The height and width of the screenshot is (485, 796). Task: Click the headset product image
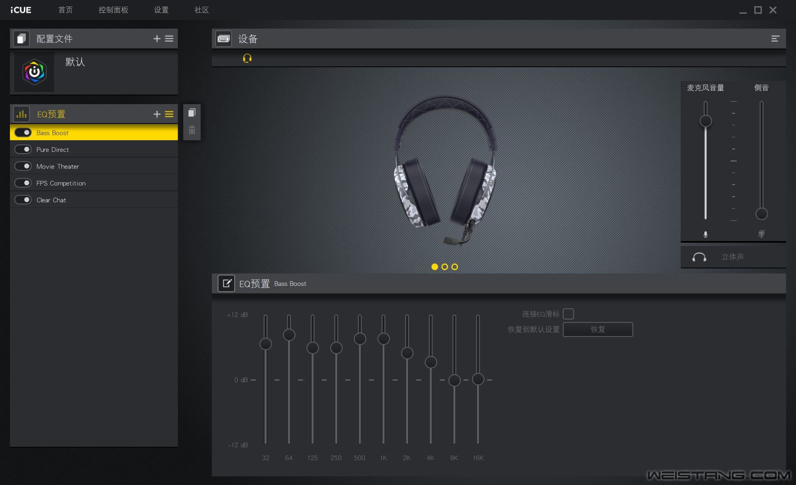click(x=445, y=170)
